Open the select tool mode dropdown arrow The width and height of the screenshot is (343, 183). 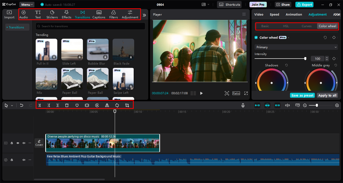pyautogui.click(x=12, y=106)
